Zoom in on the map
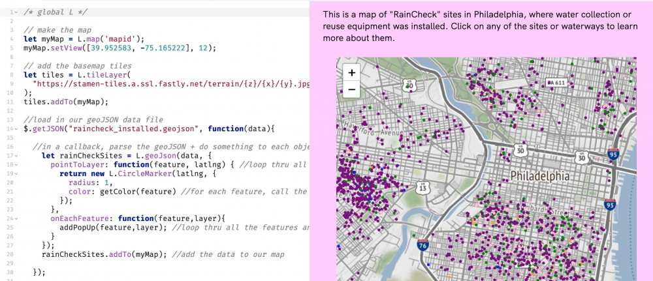Viewport: 653px width, 281px height. click(x=351, y=73)
